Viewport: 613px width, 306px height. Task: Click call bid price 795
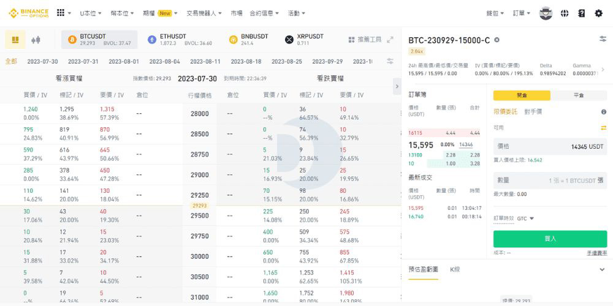click(28, 130)
